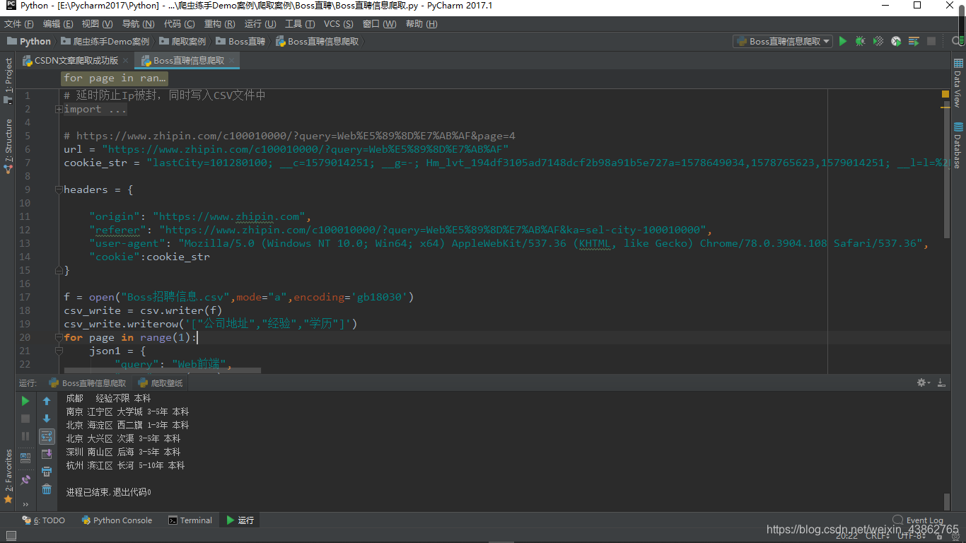Click Boss直聘 folder in navigation bar
Screen dimensions: 966x543
click(x=240, y=42)
